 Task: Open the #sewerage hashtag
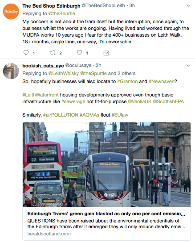73,101
